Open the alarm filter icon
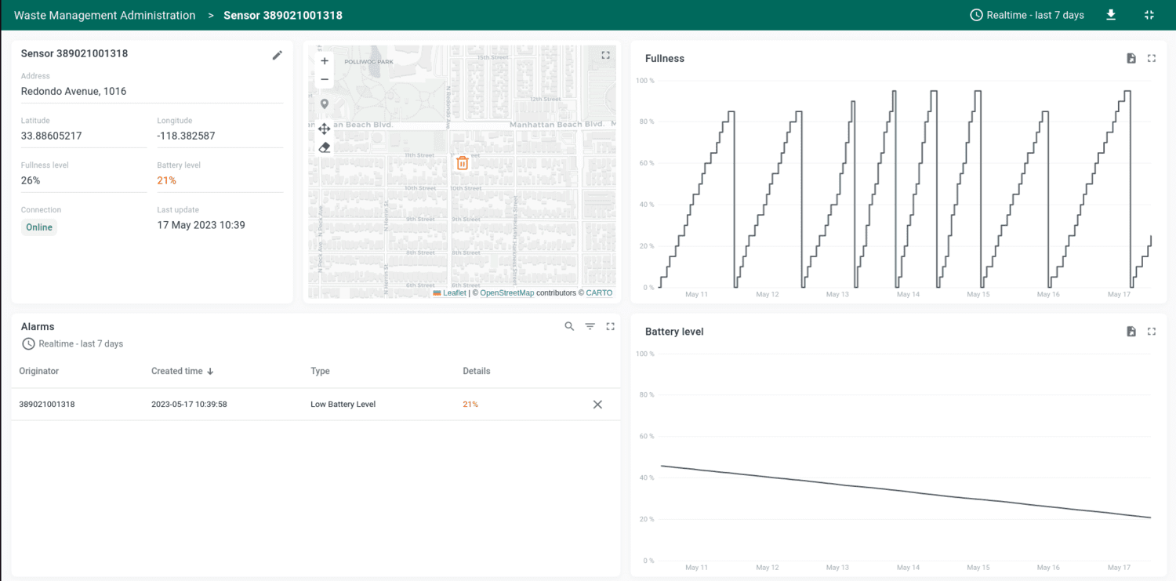This screenshot has height=581, width=1176. 590,326
